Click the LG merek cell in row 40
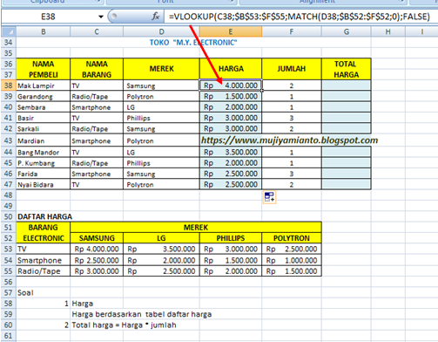Screen dimensions: 438x342 (x=161, y=107)
